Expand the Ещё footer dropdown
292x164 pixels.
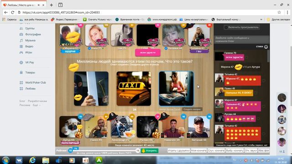(36, 105)
